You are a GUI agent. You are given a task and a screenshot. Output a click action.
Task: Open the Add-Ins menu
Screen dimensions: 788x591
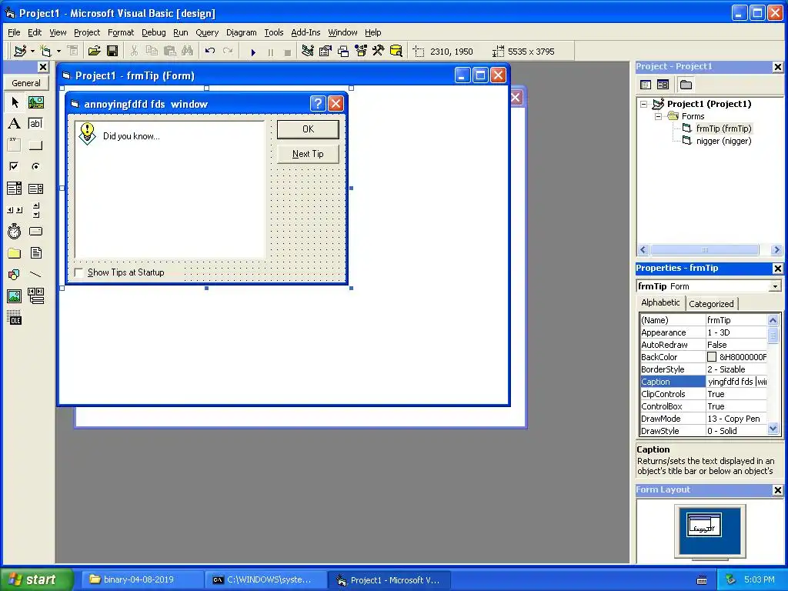pos(306,32)
